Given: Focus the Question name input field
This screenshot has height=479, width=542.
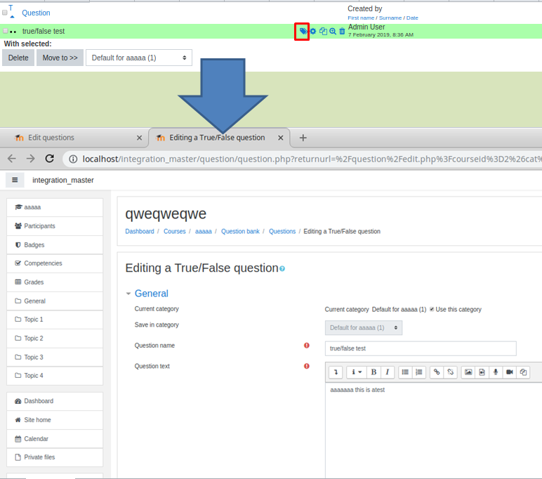Looking at the screenshot, I should click(421, 348).
